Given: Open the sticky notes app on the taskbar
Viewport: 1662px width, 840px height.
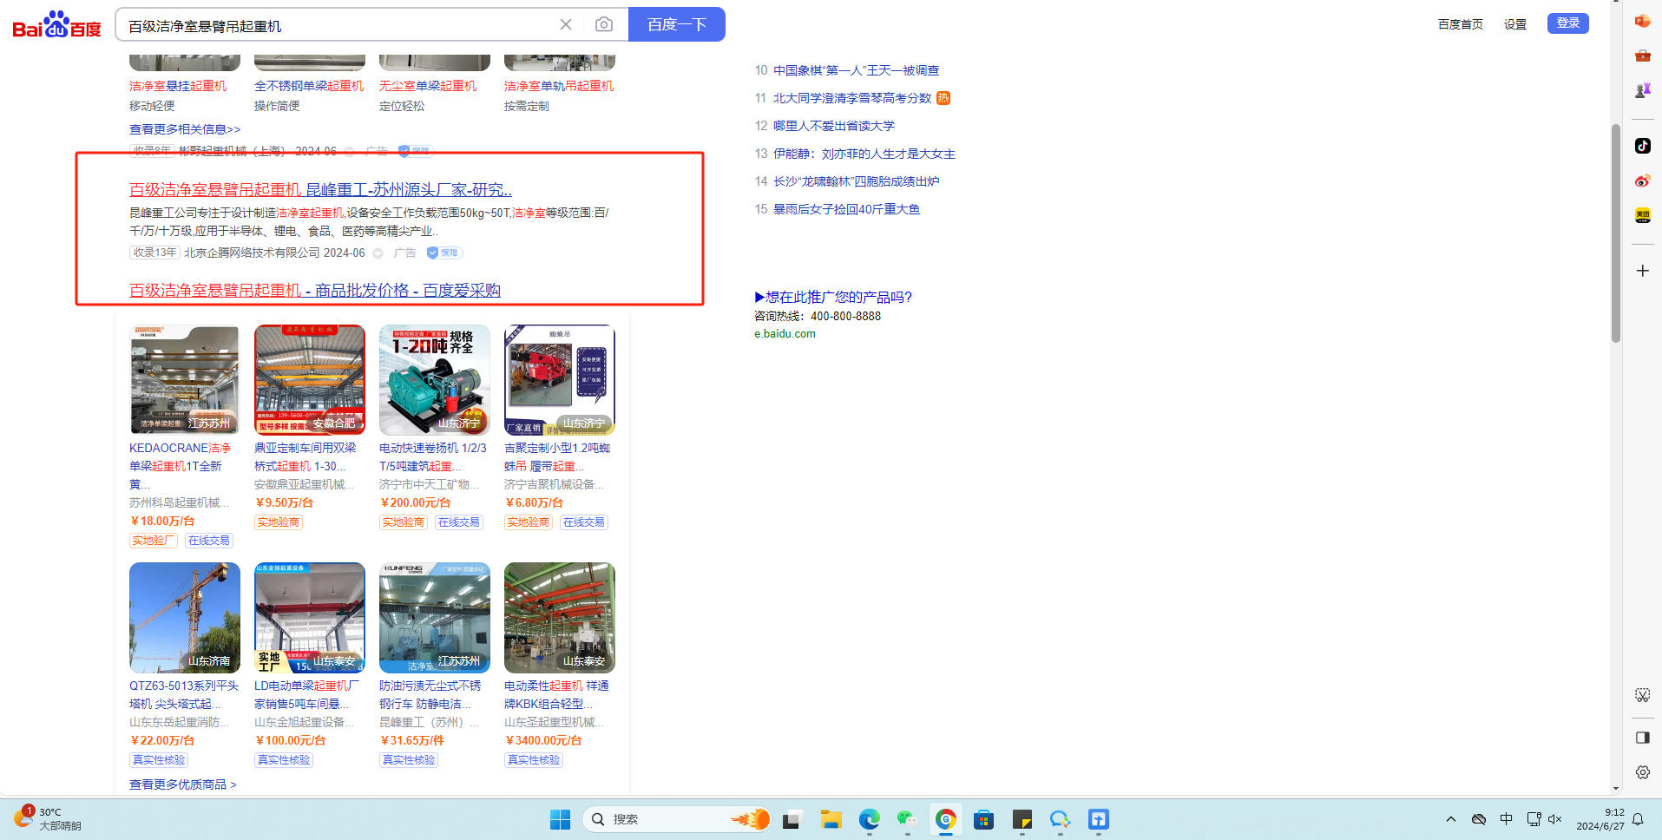Looking at the screenshot, I should [1022, 819].
